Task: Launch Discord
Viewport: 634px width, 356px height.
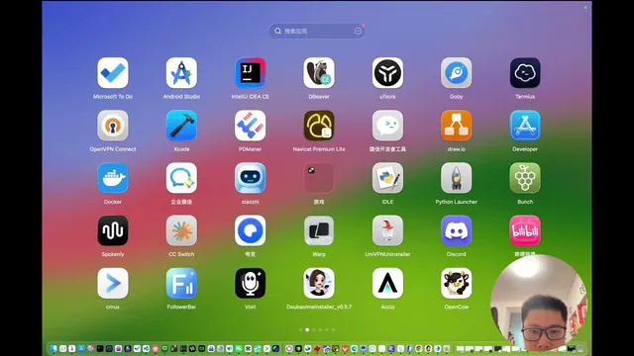Action: click(x=457, y=230)
